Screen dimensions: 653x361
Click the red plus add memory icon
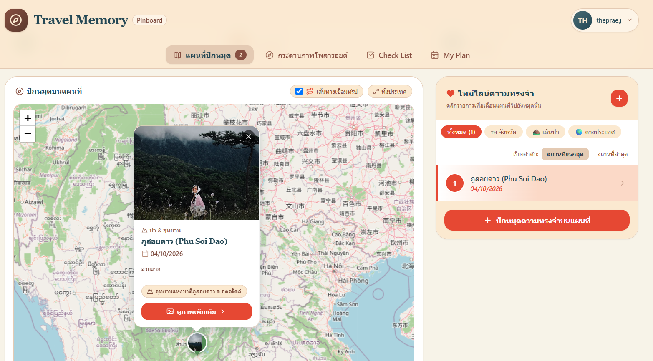(619, 98)
